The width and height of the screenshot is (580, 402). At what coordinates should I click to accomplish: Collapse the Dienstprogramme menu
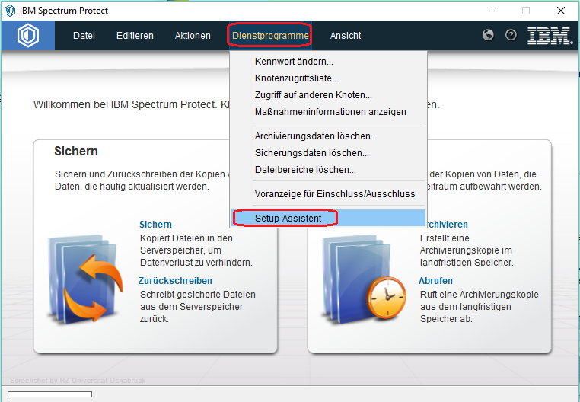click(270, 36)
